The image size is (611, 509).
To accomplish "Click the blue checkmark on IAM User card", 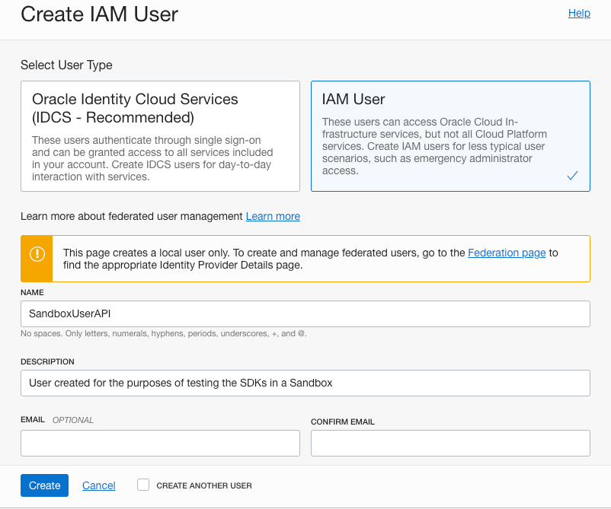I will click(x=572, y=175).
